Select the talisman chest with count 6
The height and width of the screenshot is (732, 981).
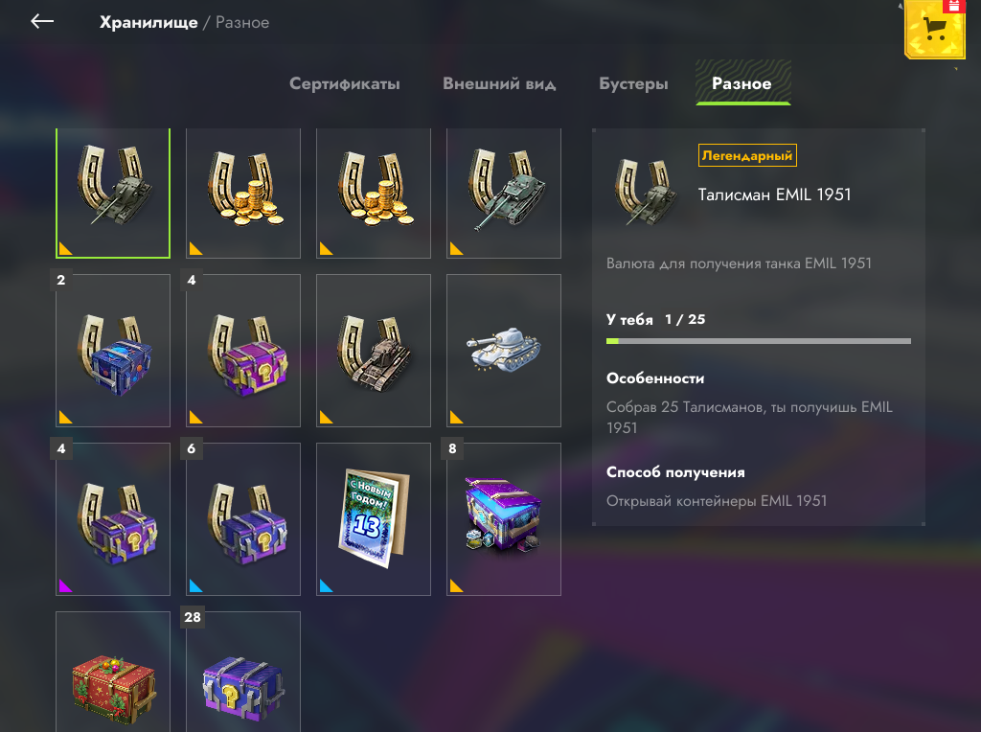pos(243,519)
